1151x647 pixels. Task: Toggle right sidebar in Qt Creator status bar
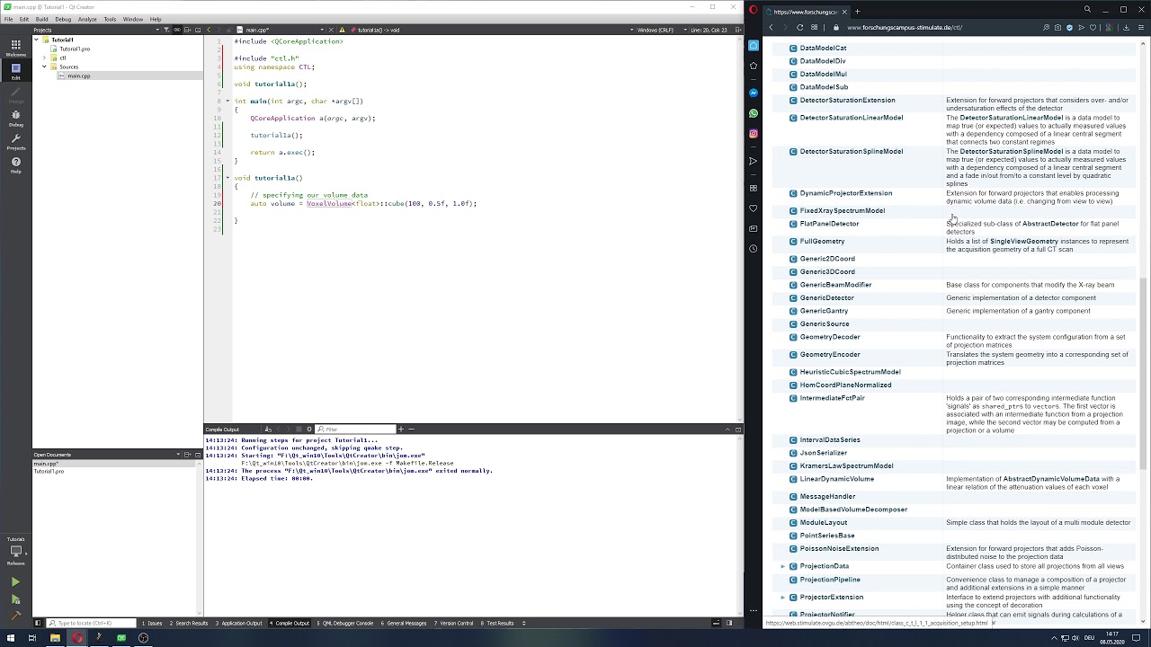pyautogui.click(x=729, y=623)
